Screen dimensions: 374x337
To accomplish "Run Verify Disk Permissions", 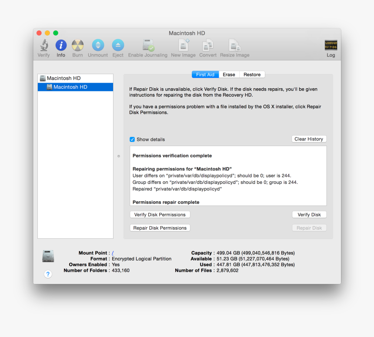I will click(160, 214).
